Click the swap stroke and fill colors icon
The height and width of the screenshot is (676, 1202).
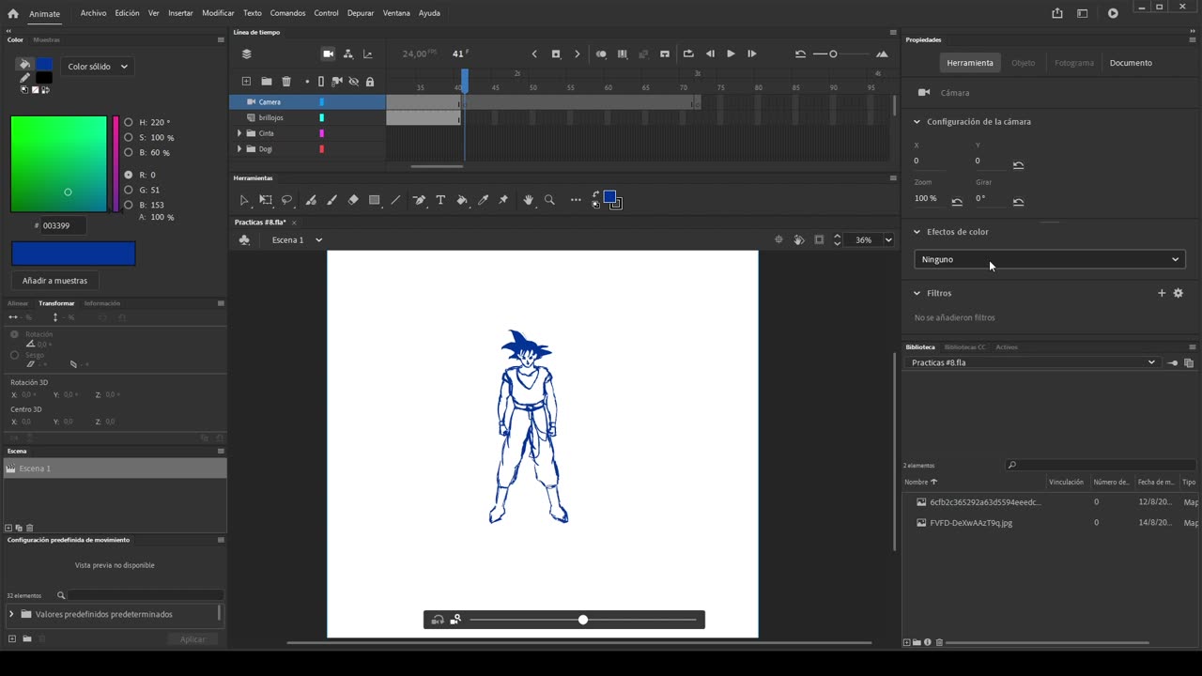(596, 195)
